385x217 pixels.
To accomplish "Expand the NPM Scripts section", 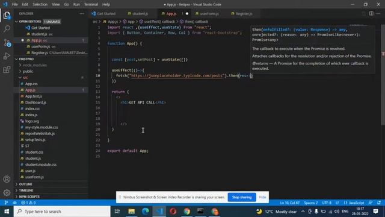I will (29, 197).
